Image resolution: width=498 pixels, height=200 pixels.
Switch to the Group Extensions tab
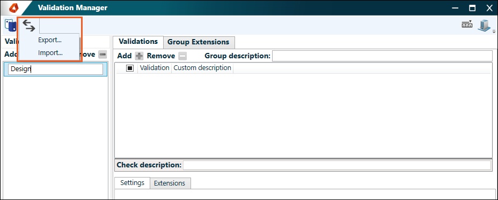tap(199, 42)
